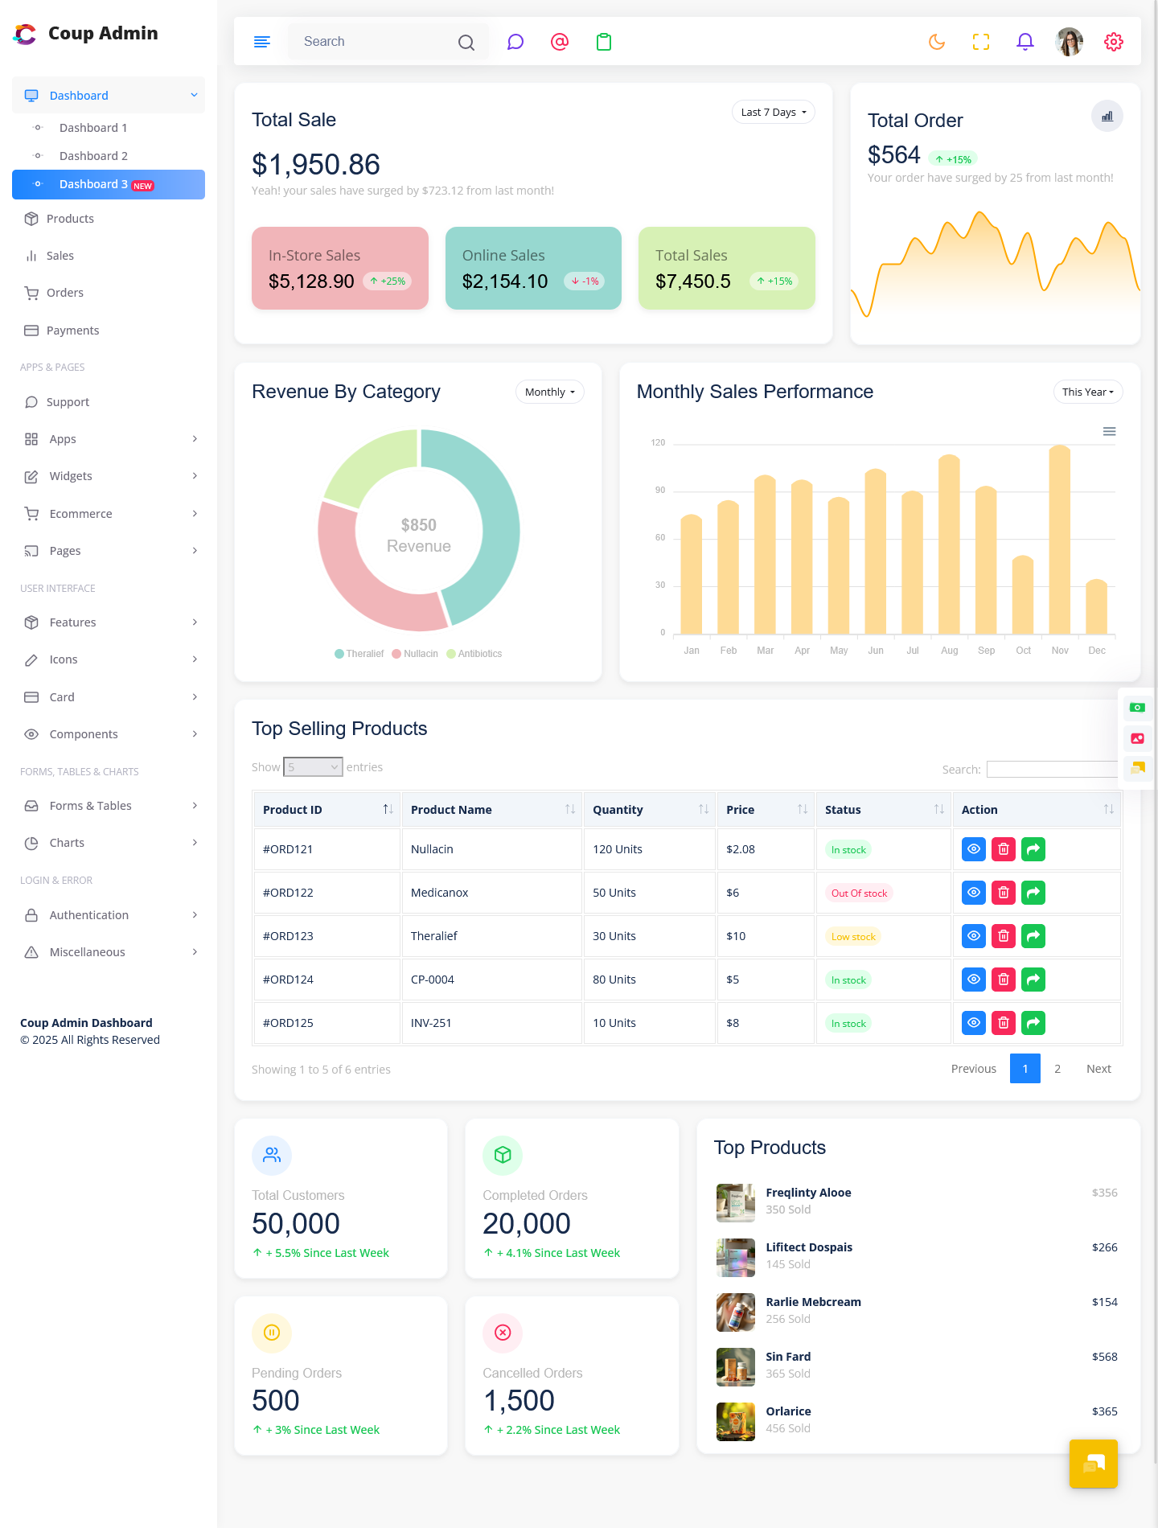Open the notifications bell
Screen dimensions: 1158x1528
tap(1025, 42)
